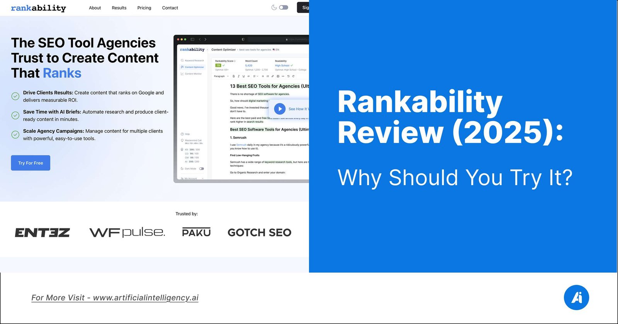The image size is (618, 324).
Task: Click the half-shaded shield icon in preview browser
Action: (243, 39)
